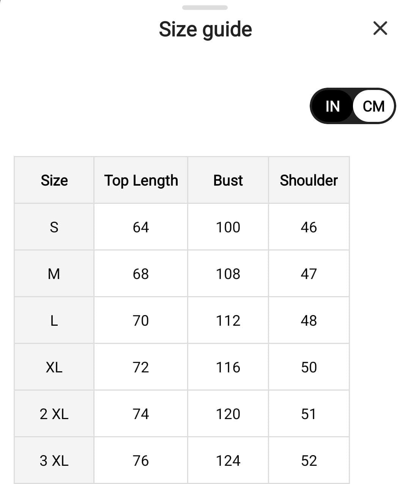Click the Shoulder value 52
The height and width of the screenshot is (484, 408).
309,460
